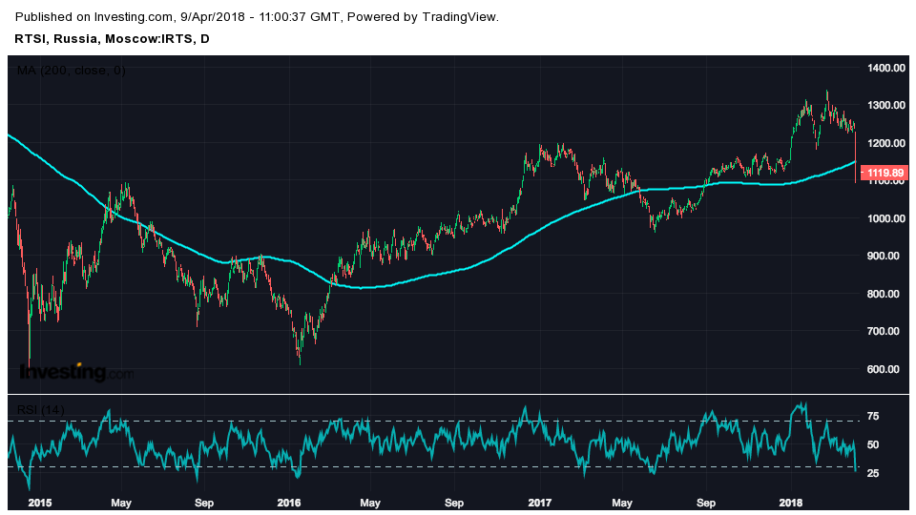Click the 2018 label on the time axis
916x515 pixels.
(790, 502)
